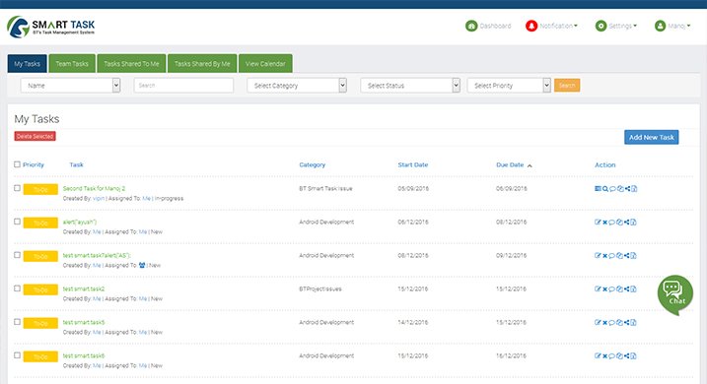
Task: Switch to the My Tasks tab
Action: pyautogui.click(x=27, y=63)
